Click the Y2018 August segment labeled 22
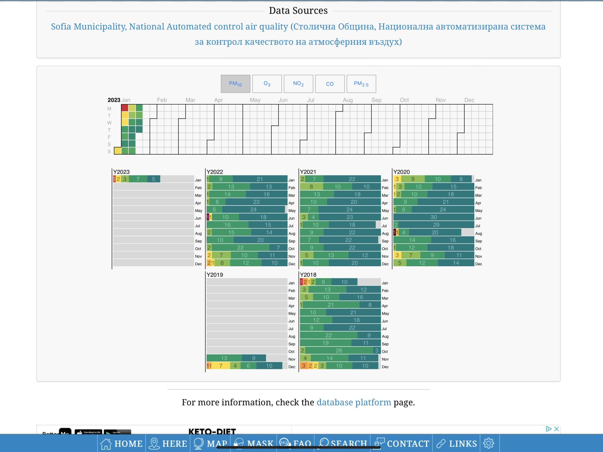Image resolution: width=603 pixels, height=452 pixels. click(x=329, y=335)
